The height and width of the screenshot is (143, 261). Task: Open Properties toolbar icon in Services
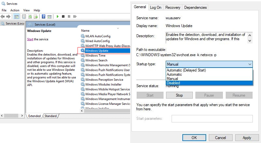pos(24,17)
